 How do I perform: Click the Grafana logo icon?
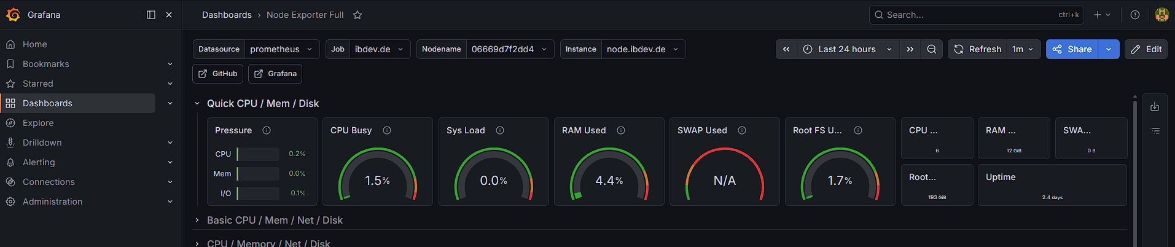13,15
